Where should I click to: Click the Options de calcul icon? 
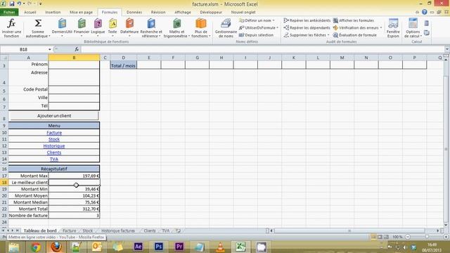coord(413,23)
